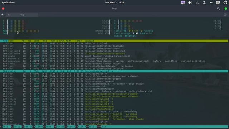Select highlighted rsyslogd row PID 863
The height and width of the screenshot is (129, 229).
click(114, 71)
